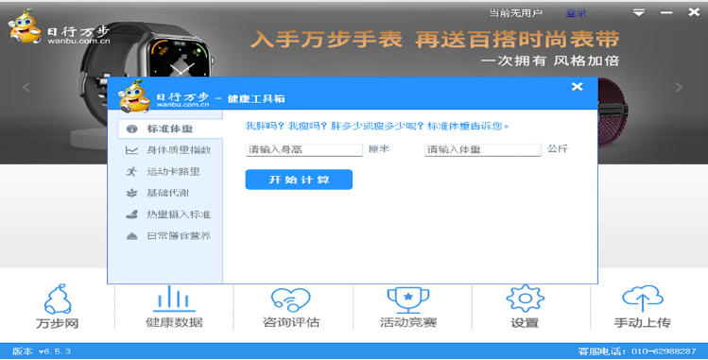
Task: Click the 请输入身高 height field
Action: point(303,149)
